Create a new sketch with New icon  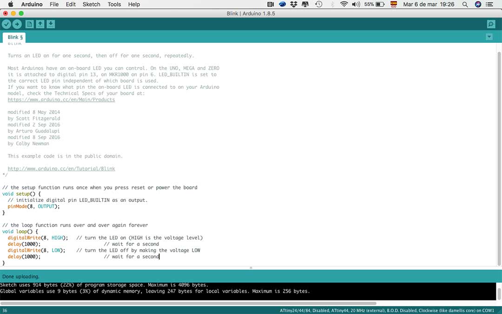[29, 24]
